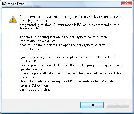This screenshot has width=134, height=114.
Task: Open help via the Hilfe button
Action: tap(118, 105)
